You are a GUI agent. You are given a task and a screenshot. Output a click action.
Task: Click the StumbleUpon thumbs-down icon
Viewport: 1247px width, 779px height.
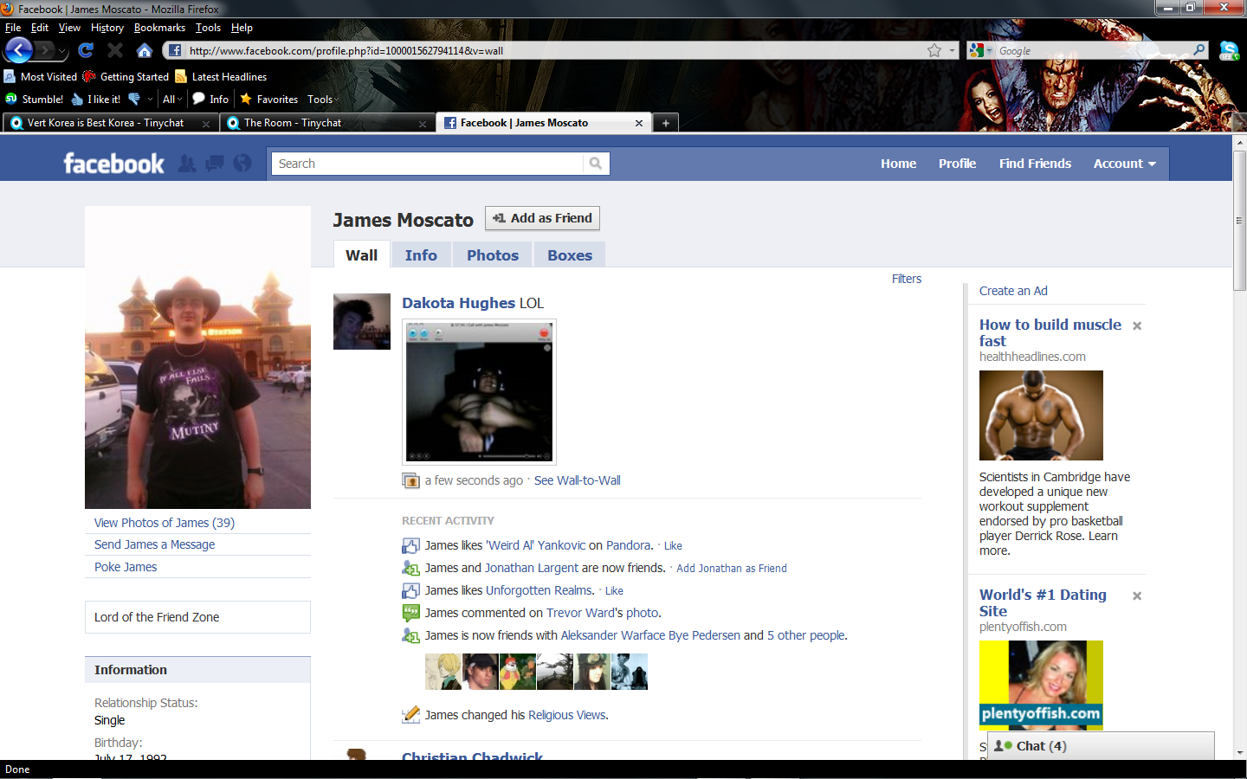point(134,100)
